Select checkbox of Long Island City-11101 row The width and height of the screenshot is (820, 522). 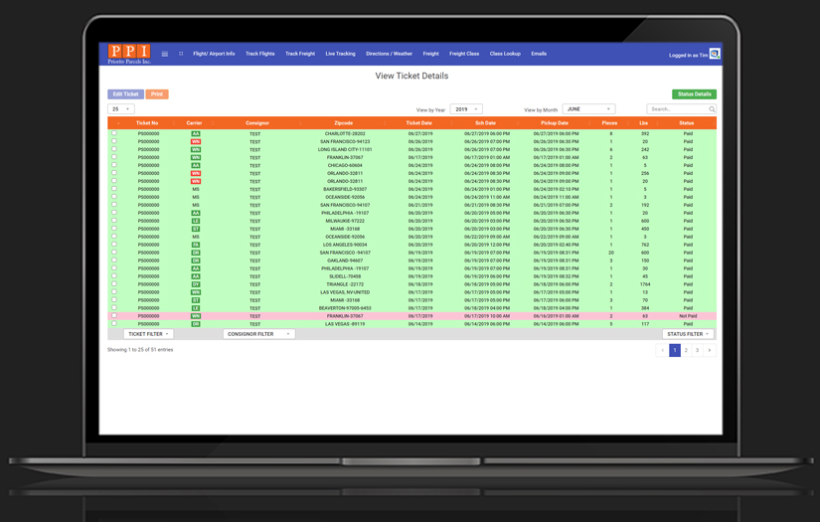pyautogui.click(x=114, y=149)
